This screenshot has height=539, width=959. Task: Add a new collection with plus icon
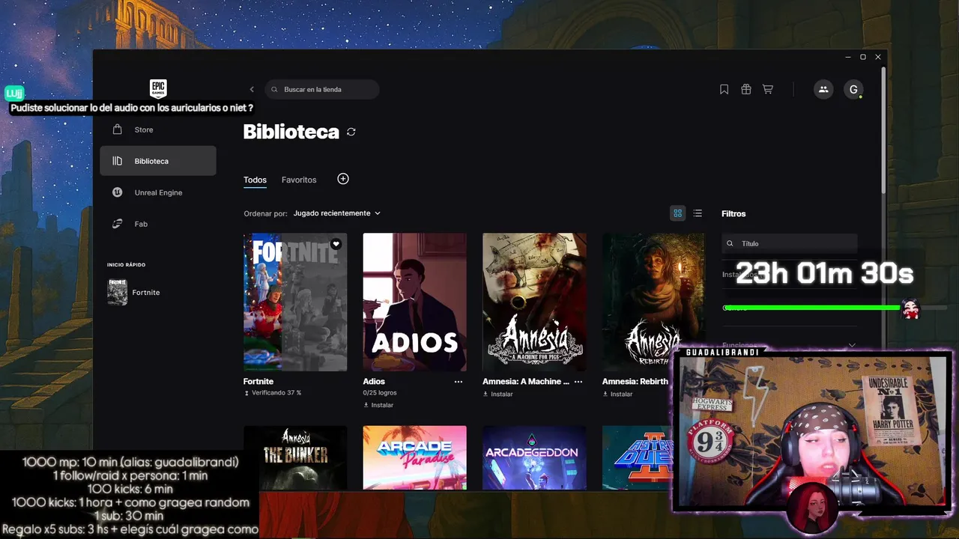tap(343, 179)
